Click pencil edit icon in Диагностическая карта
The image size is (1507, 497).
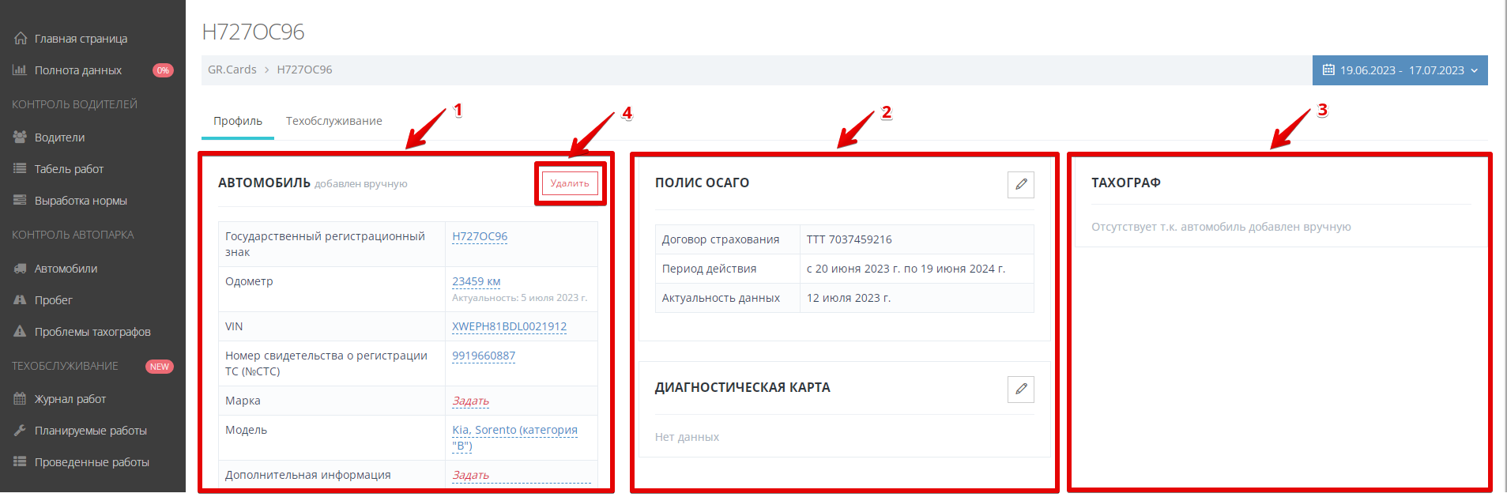(1021, 389)
